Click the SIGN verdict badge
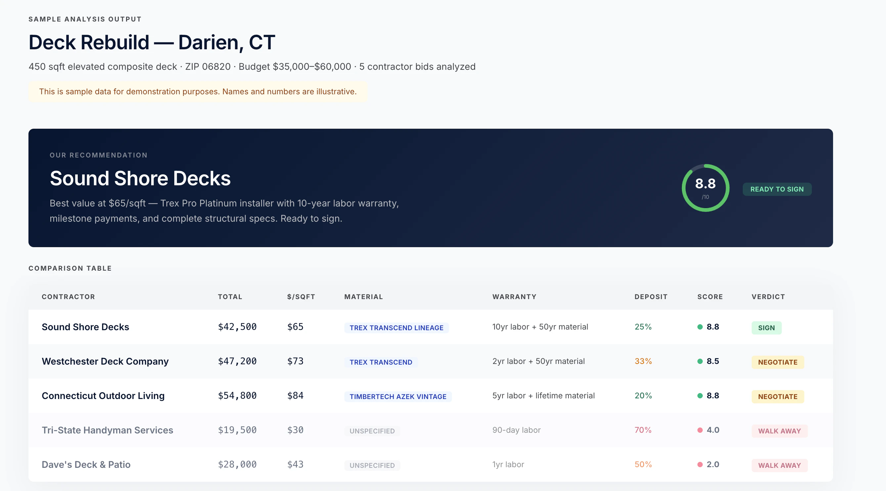 click(x=766, y=328)
